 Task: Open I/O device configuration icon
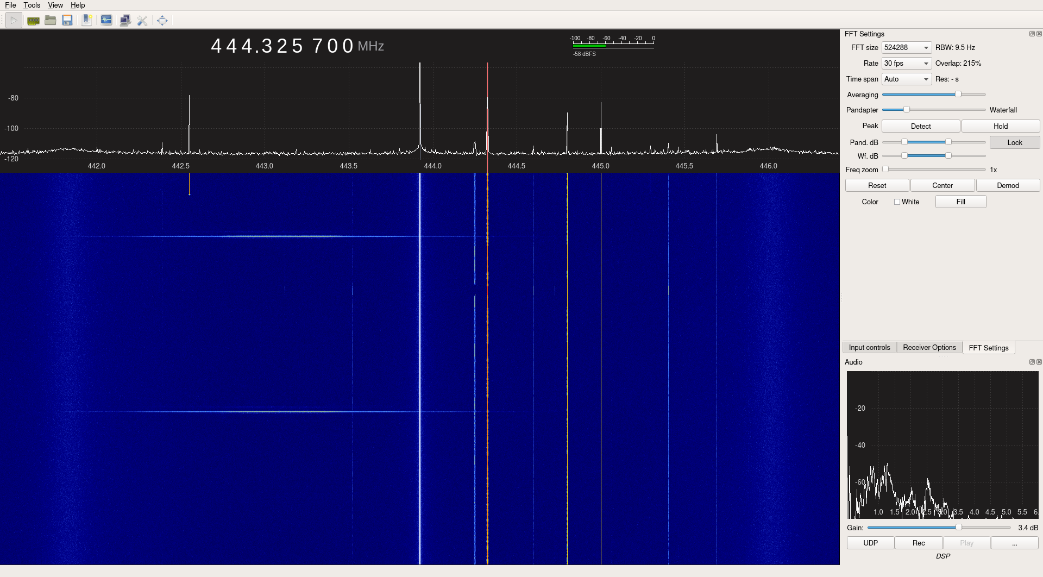point(33,21)
